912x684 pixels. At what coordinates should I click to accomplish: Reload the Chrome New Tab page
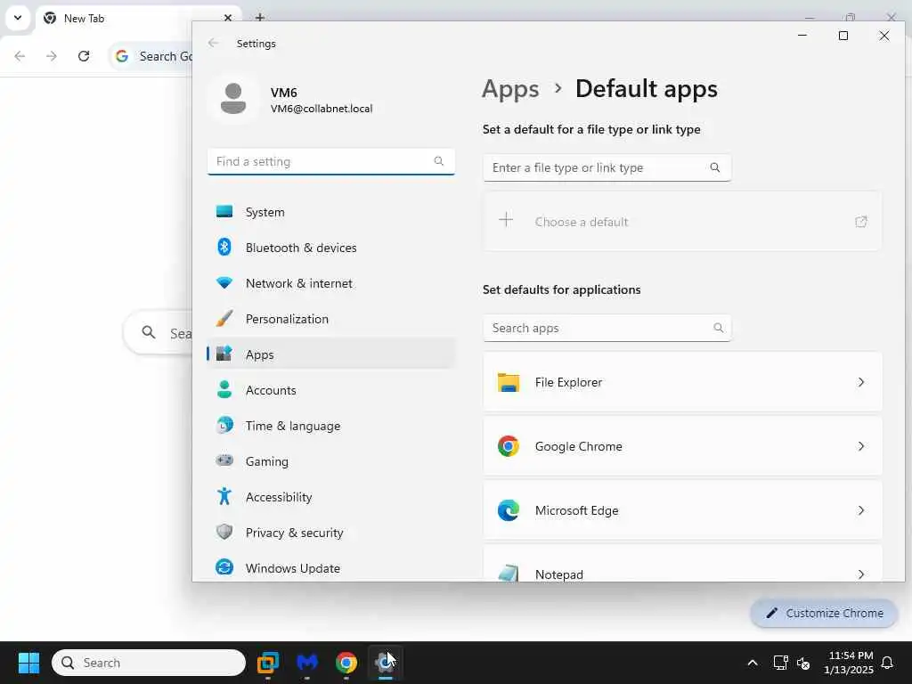click(84, 56)
